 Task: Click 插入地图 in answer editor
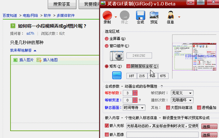(x=47, y=60)
